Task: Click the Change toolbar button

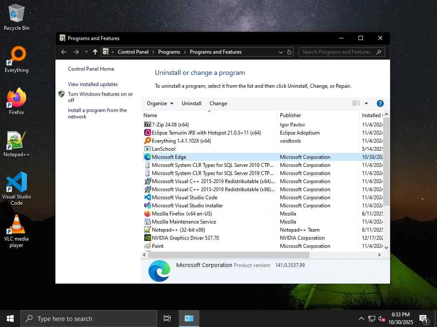Action: tap(218, 103)
